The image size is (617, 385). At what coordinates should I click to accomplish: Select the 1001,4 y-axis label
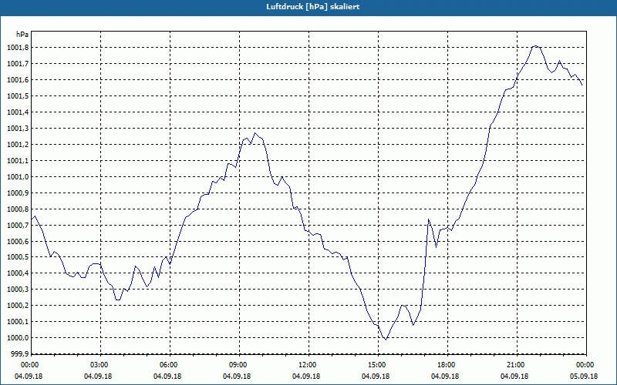[18, 112]
